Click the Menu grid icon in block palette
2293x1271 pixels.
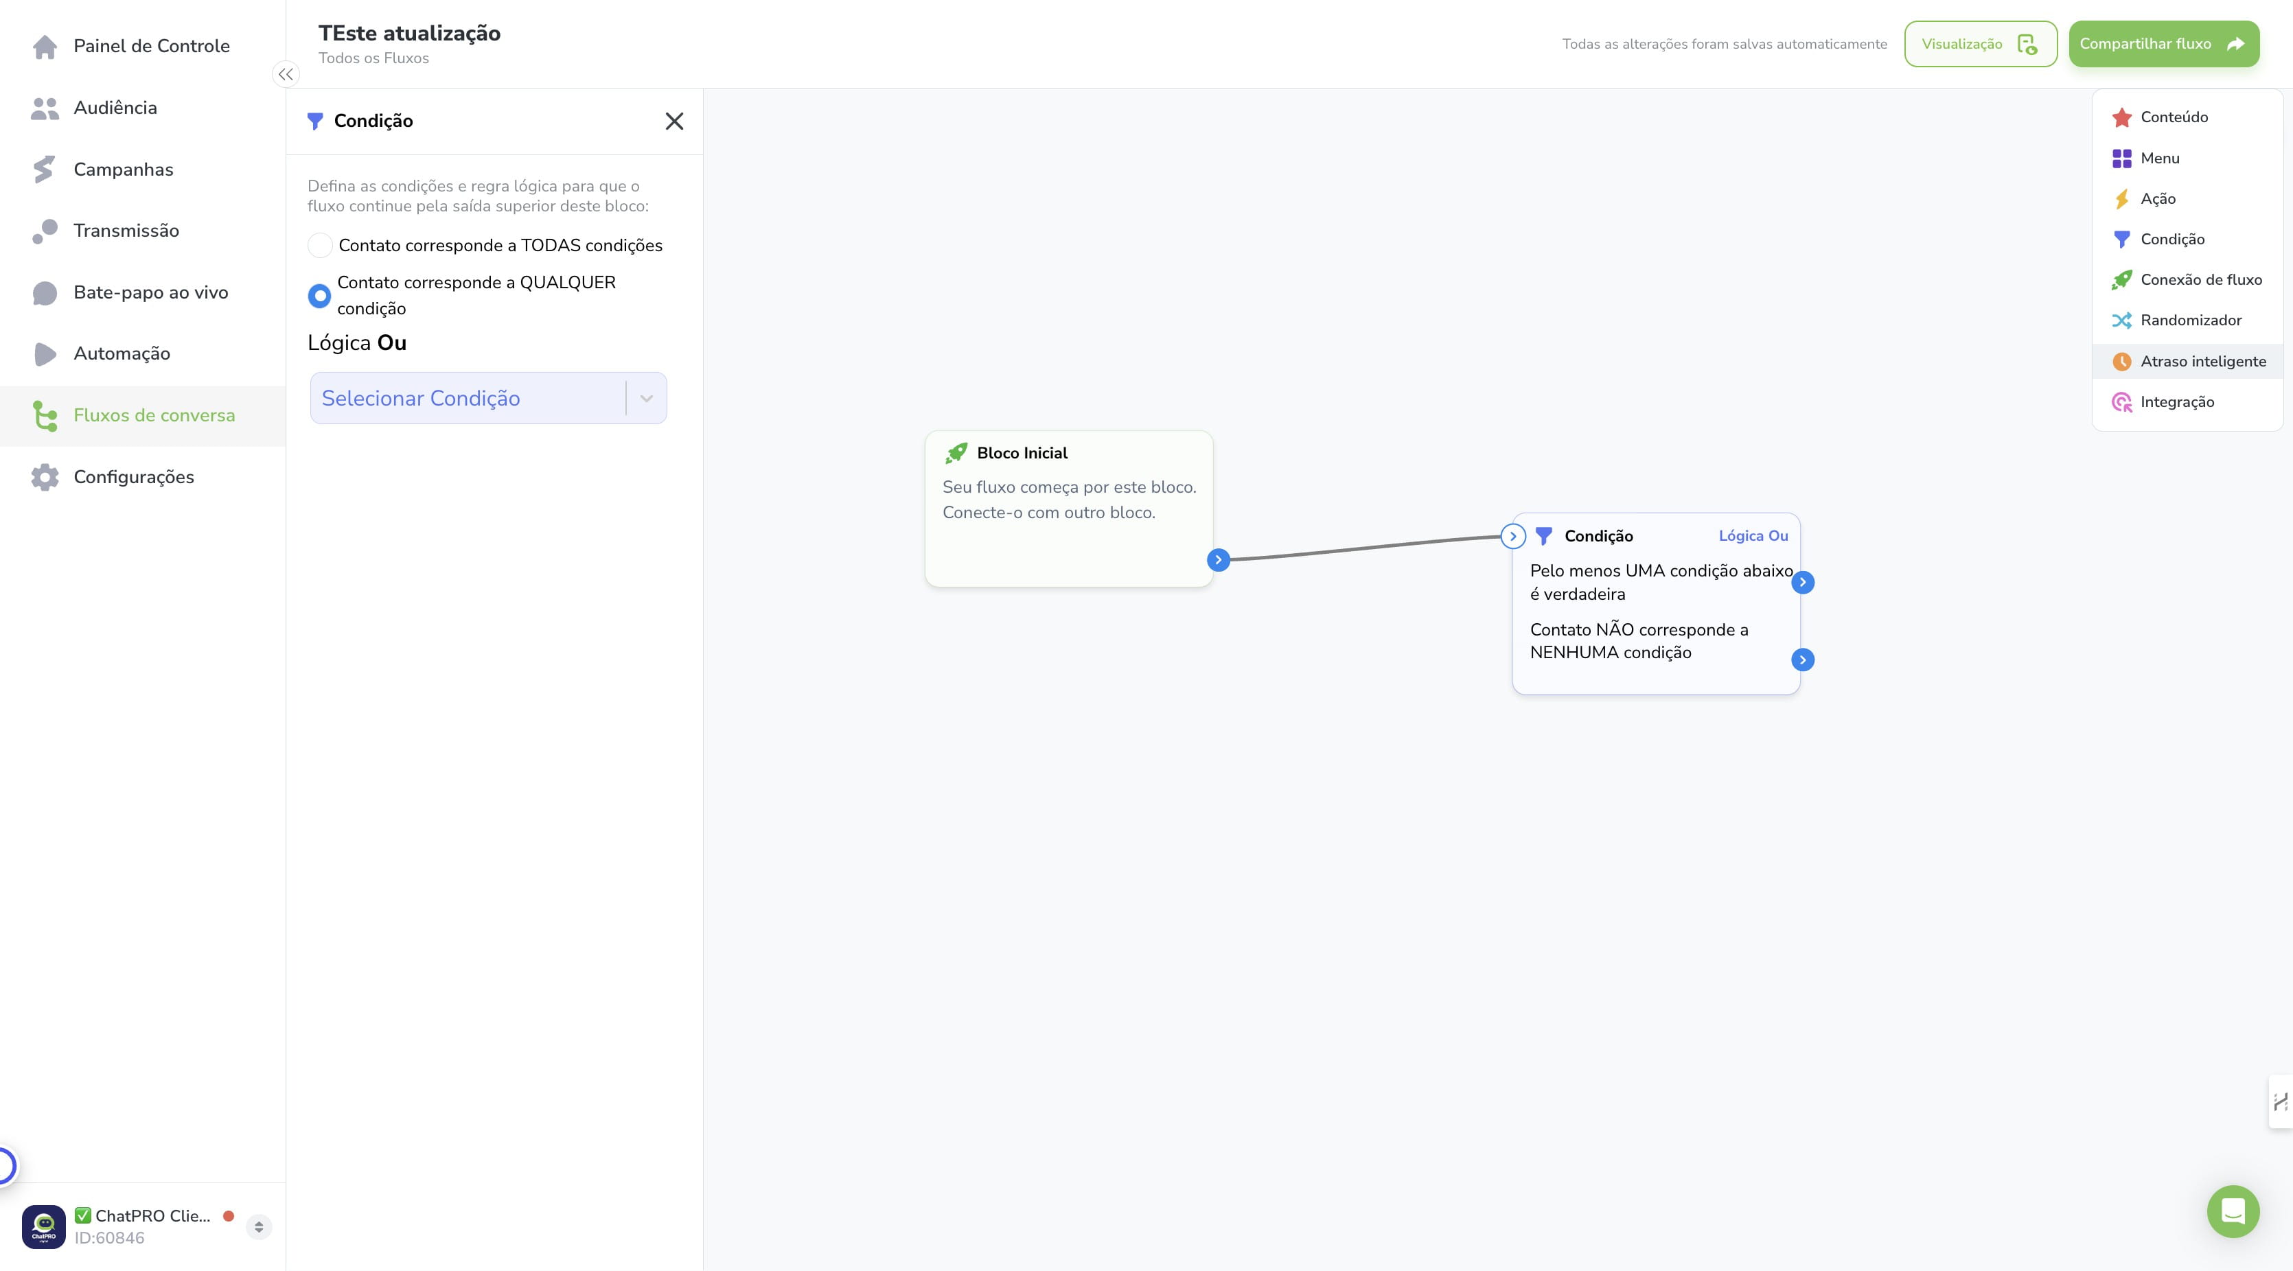[2122, 159]
